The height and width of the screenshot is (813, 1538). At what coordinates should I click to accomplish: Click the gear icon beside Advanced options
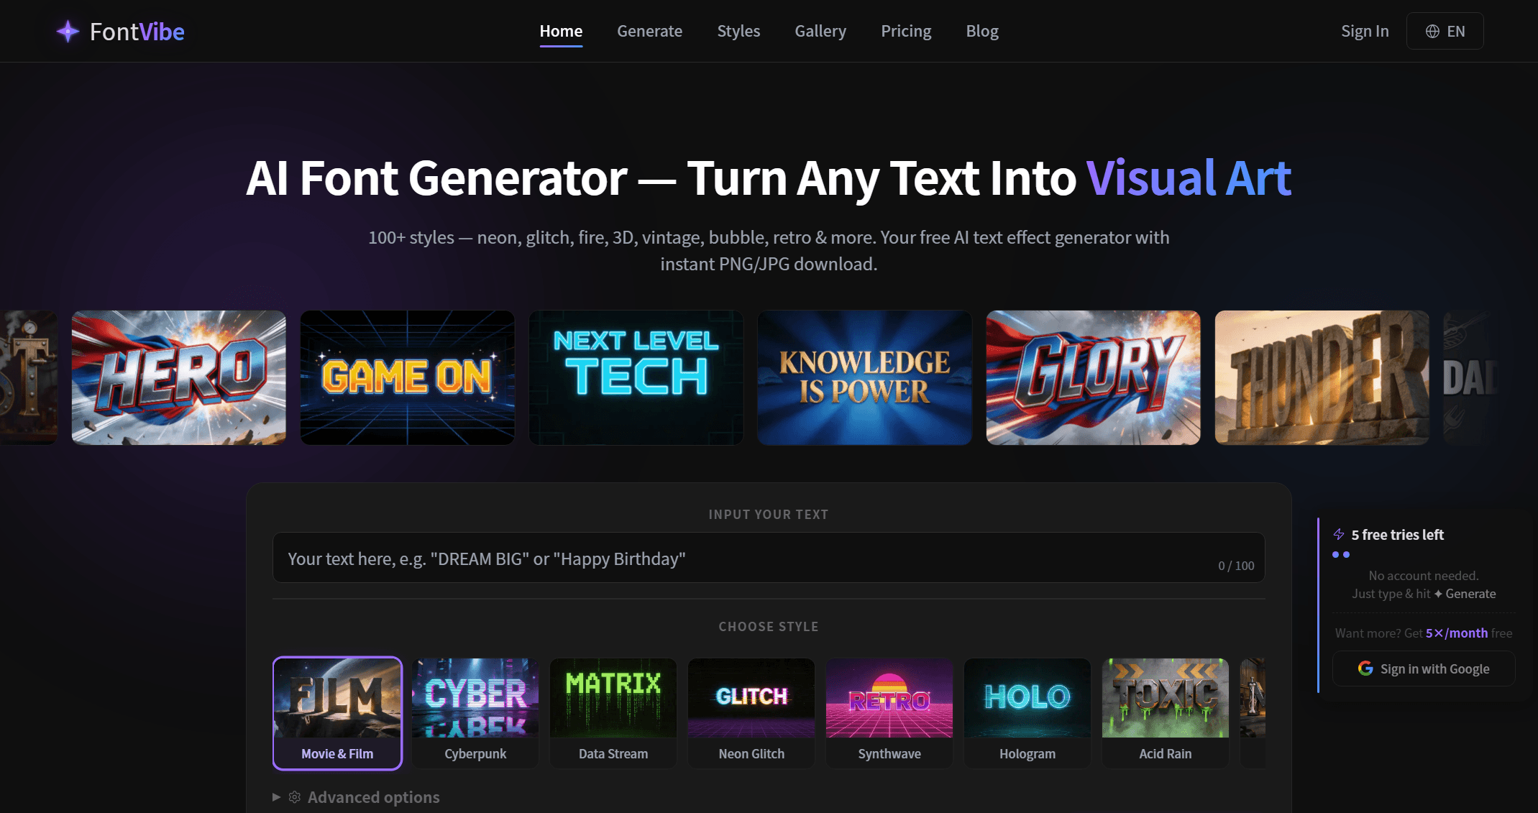pos(294,796)
